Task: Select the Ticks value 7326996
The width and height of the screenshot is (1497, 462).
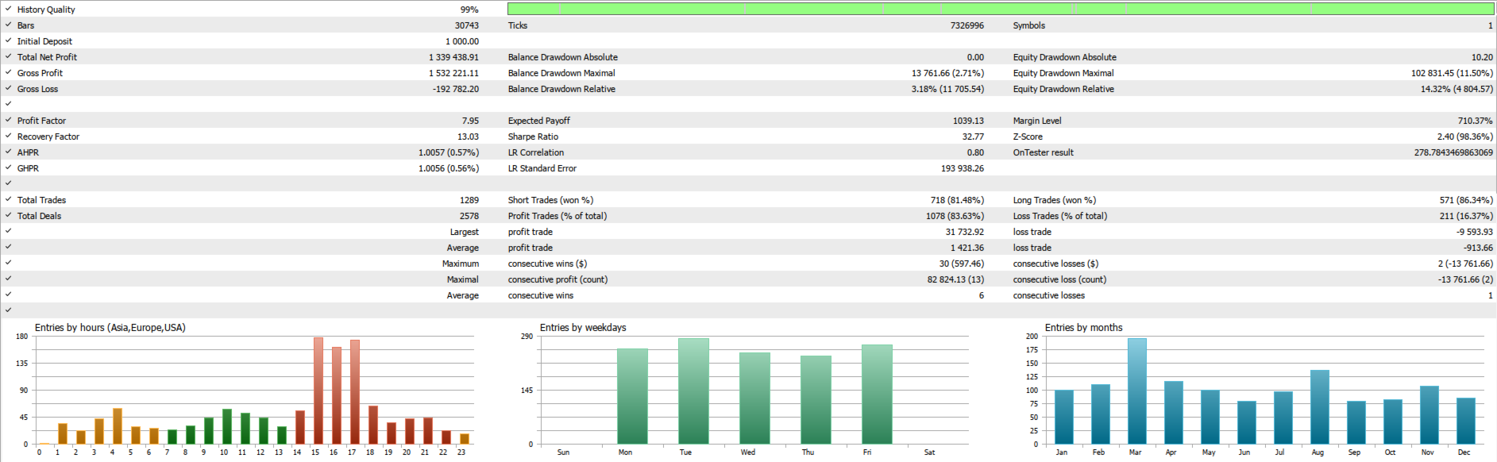Action: tap(967, 25)
